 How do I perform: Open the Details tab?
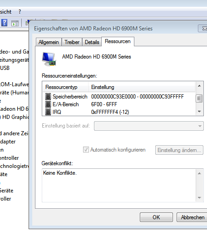tap(92, 42)
